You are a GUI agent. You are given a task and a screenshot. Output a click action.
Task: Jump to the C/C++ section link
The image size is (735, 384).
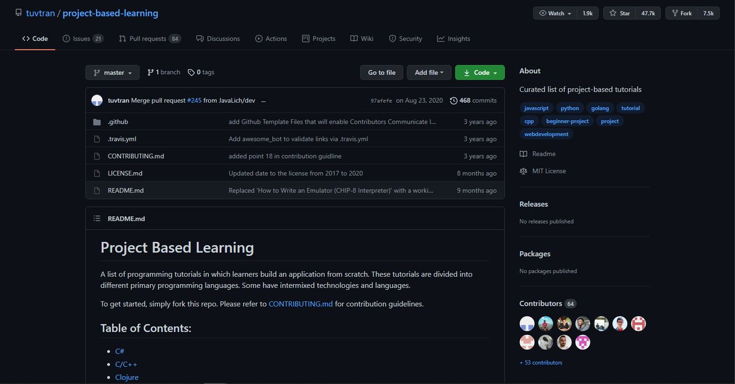click(x=126, y=364)
